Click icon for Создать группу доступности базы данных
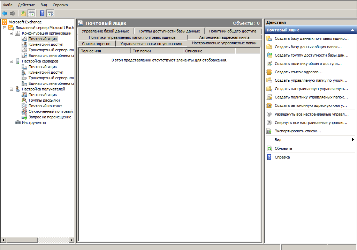Viewport: 357px width, 250px height. tap(269, 55)
